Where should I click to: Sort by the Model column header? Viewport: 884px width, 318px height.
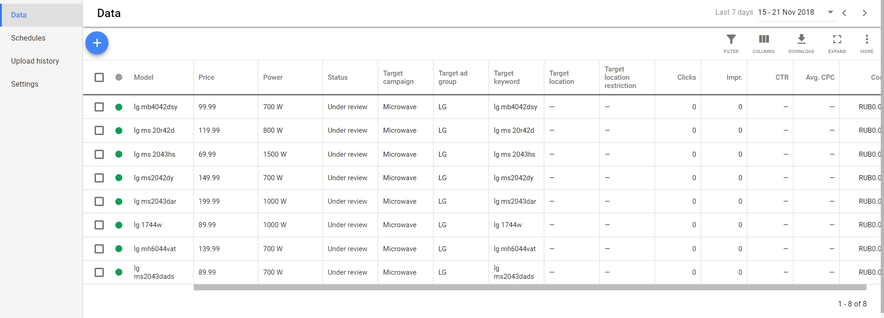[x=143, y=77]
